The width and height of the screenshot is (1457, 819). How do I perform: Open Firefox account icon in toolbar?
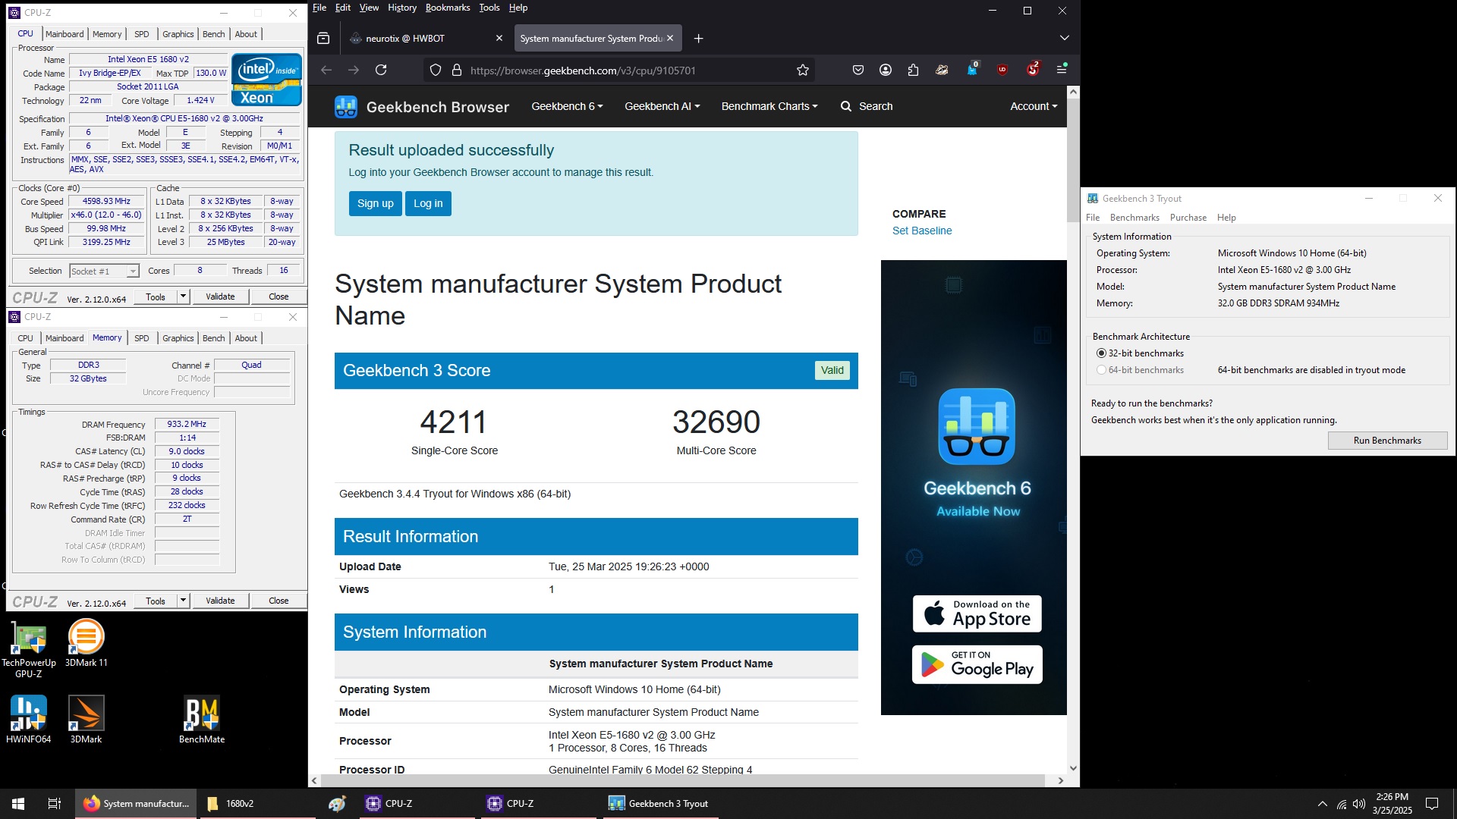point(886,70)
